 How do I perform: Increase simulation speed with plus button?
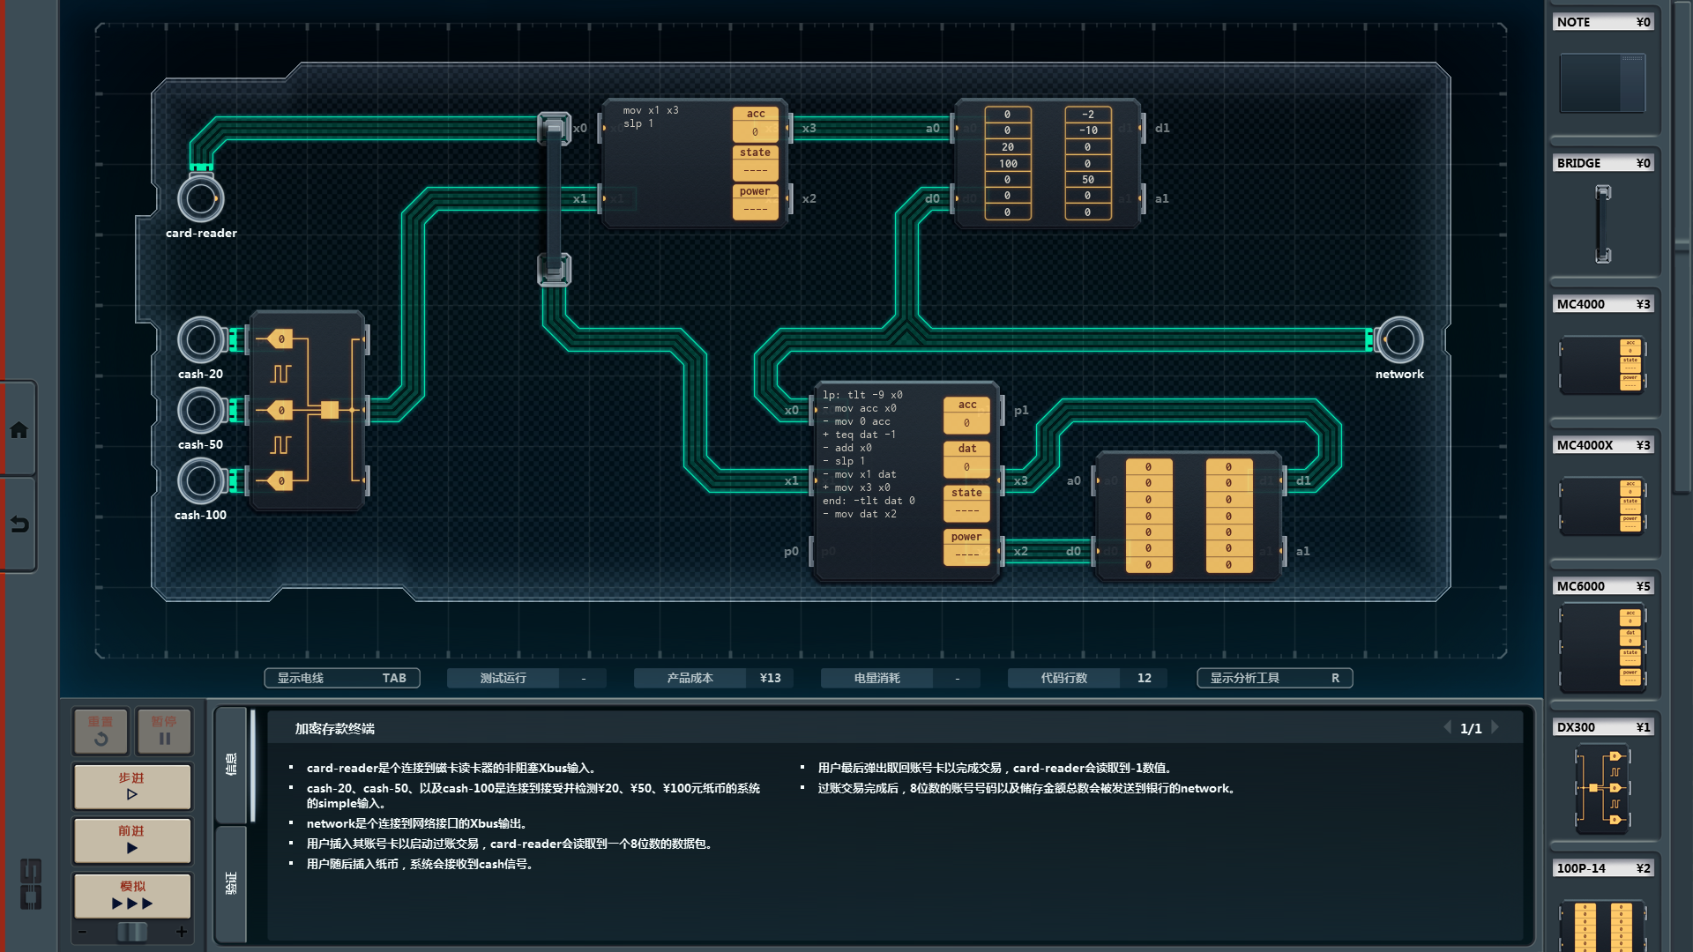182,932
